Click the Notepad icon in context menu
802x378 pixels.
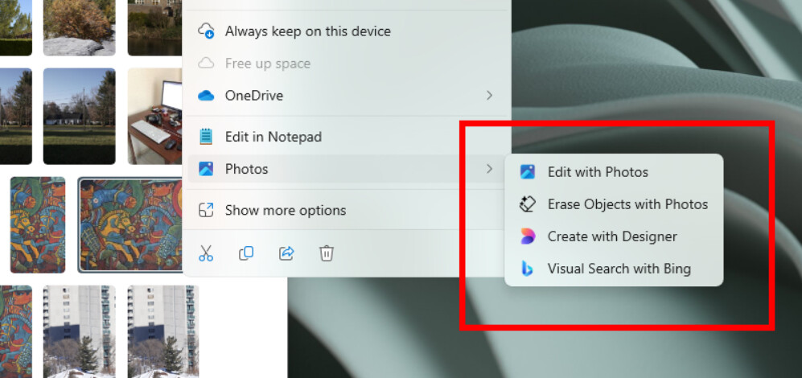click(x=206, y=137)
